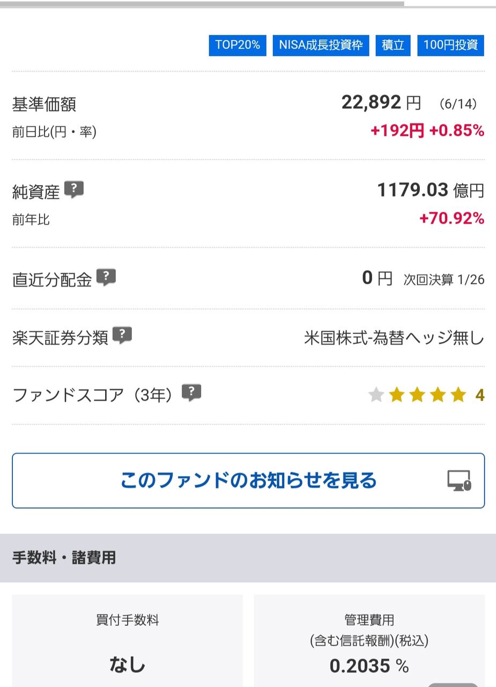The width and height of the screenshot is (496, 687).
Task: Open help icon beside 直近分配金
Action: (x=106, y=277)
